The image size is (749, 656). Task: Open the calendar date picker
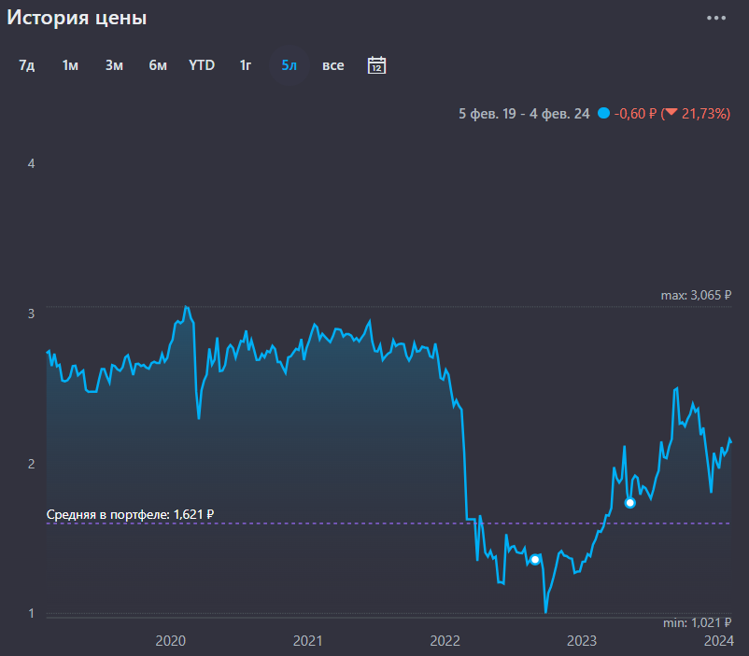pos(377,65)
